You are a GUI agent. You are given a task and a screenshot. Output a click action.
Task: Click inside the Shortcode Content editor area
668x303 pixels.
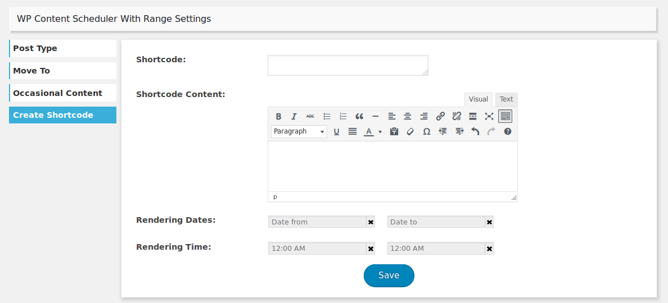coord(392,166)
